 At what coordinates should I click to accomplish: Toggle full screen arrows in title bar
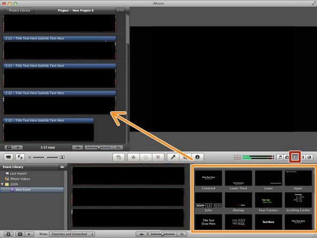point(314,3)
